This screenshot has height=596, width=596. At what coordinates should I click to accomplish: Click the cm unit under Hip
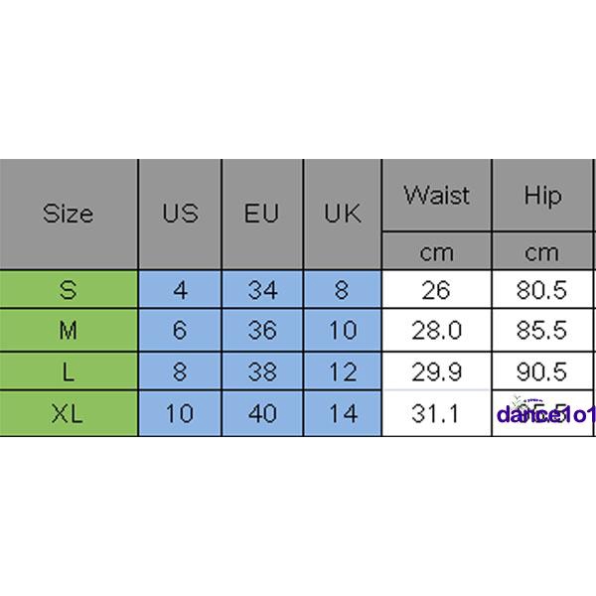coord(541,252)
